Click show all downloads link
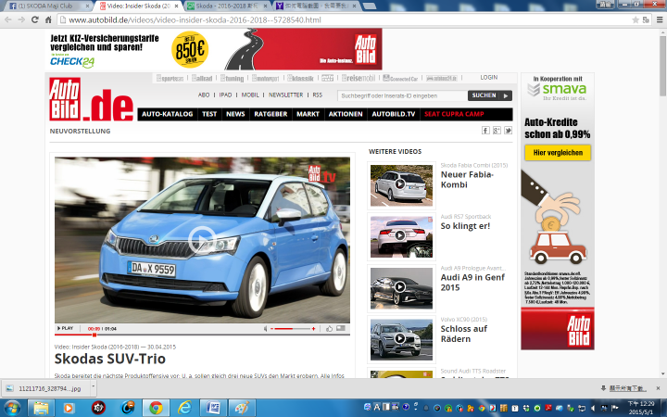The image size is (667, 417). pos(623,388)
